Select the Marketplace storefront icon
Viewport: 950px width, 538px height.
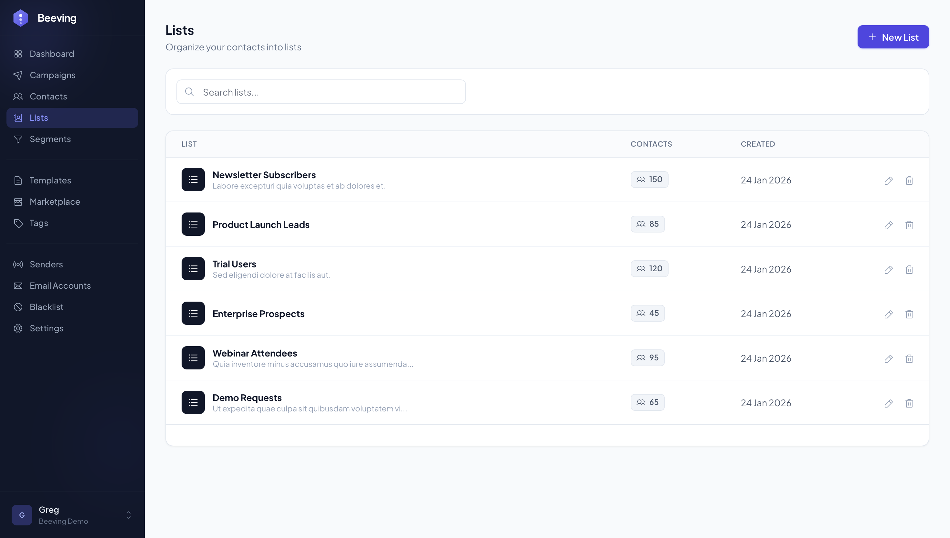18,202
